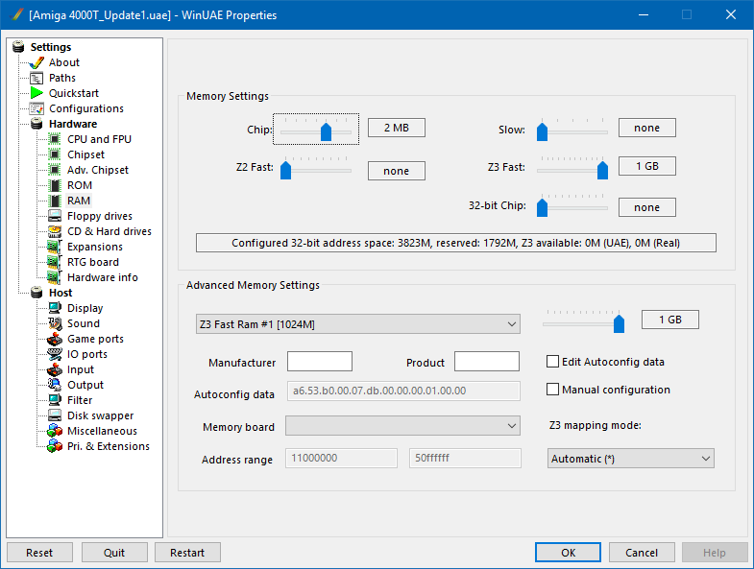Image resolution: width=754 pixels, height=569 pixels.
Task: Click the Floppy drives icon
Action: coord(55,216)
